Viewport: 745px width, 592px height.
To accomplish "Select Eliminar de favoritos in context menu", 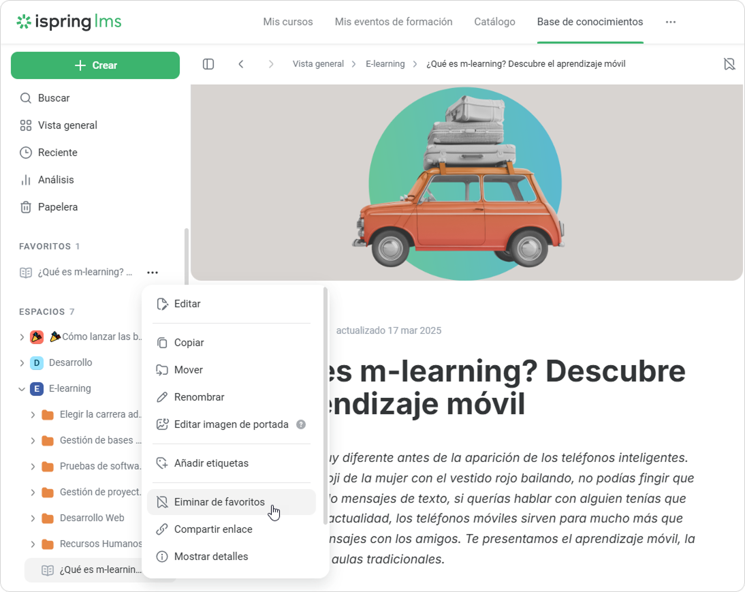I will coord(219,502).
